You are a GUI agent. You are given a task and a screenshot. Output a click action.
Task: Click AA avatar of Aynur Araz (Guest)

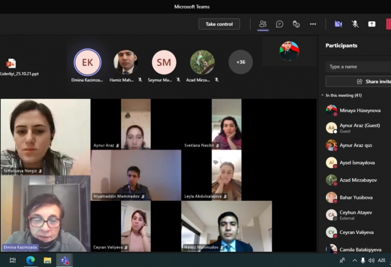click(331, 128)
